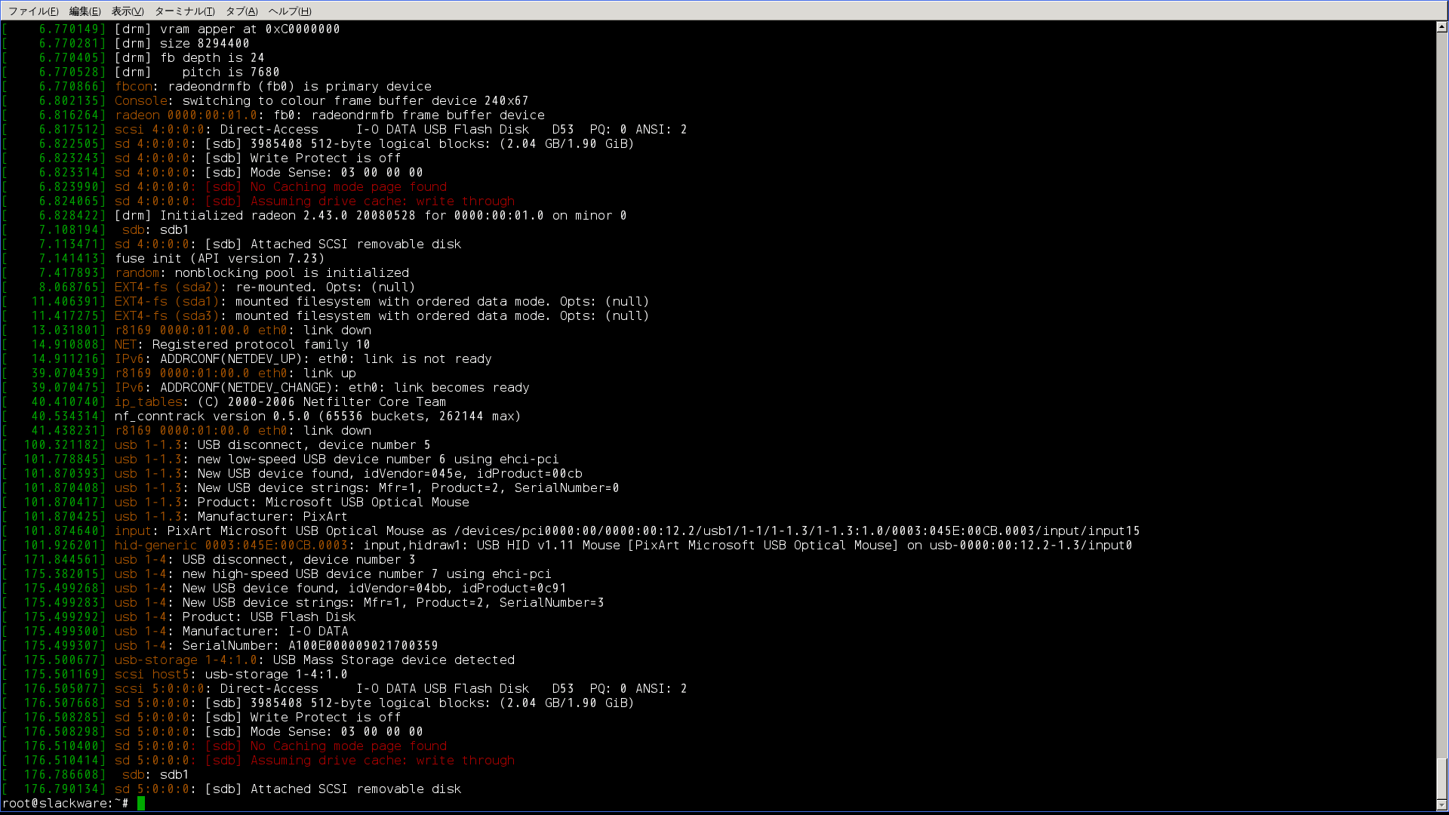The height and width of the screenshot is (815, 1449).
Task: Click the vertical scrollbar thumb
Action: [x=1441, y=779]
